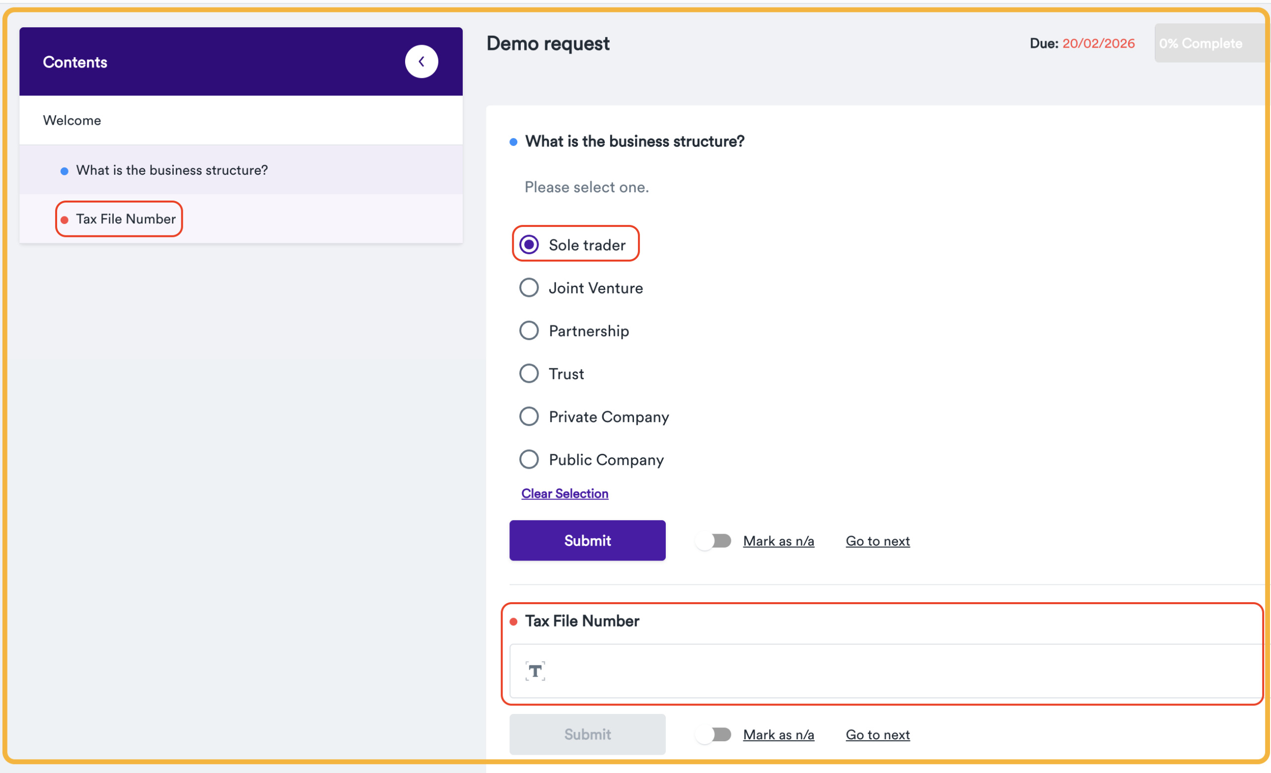Screen dimensions: 1271x773
Task: Click Clear Selection under the options
Action: point(565,493)
